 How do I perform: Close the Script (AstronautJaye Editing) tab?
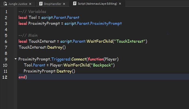point(121,4)
